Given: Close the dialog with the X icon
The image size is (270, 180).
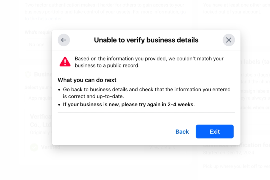Looking at the screenshot, I should pyautogui.click(x=229, y=40).
